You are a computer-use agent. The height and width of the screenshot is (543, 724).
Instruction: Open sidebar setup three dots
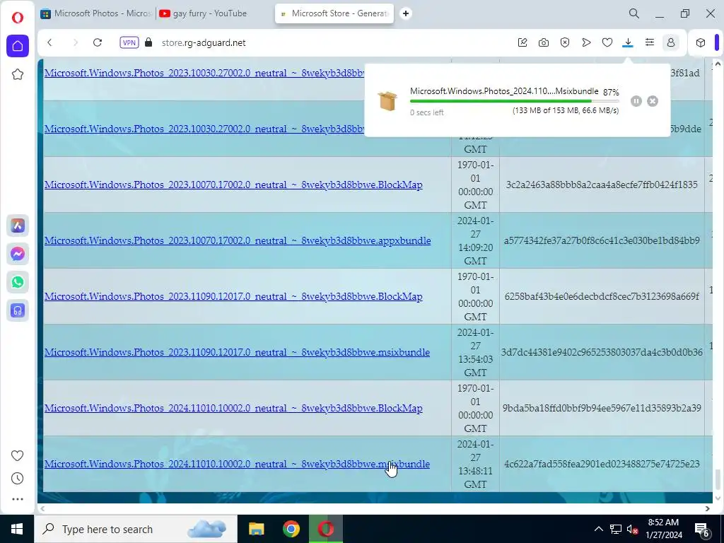pyautogui.click(x=18, y=499)
